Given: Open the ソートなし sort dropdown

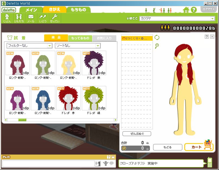Looking at the screenshot, I should [x=78, y=46].
